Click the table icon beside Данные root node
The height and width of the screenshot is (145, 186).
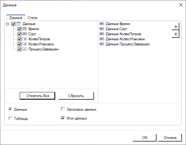(x=18, y=24)
